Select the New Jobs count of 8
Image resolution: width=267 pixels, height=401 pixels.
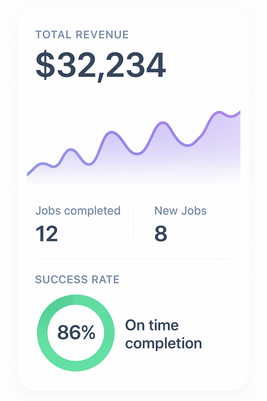(x=161, y=233)
